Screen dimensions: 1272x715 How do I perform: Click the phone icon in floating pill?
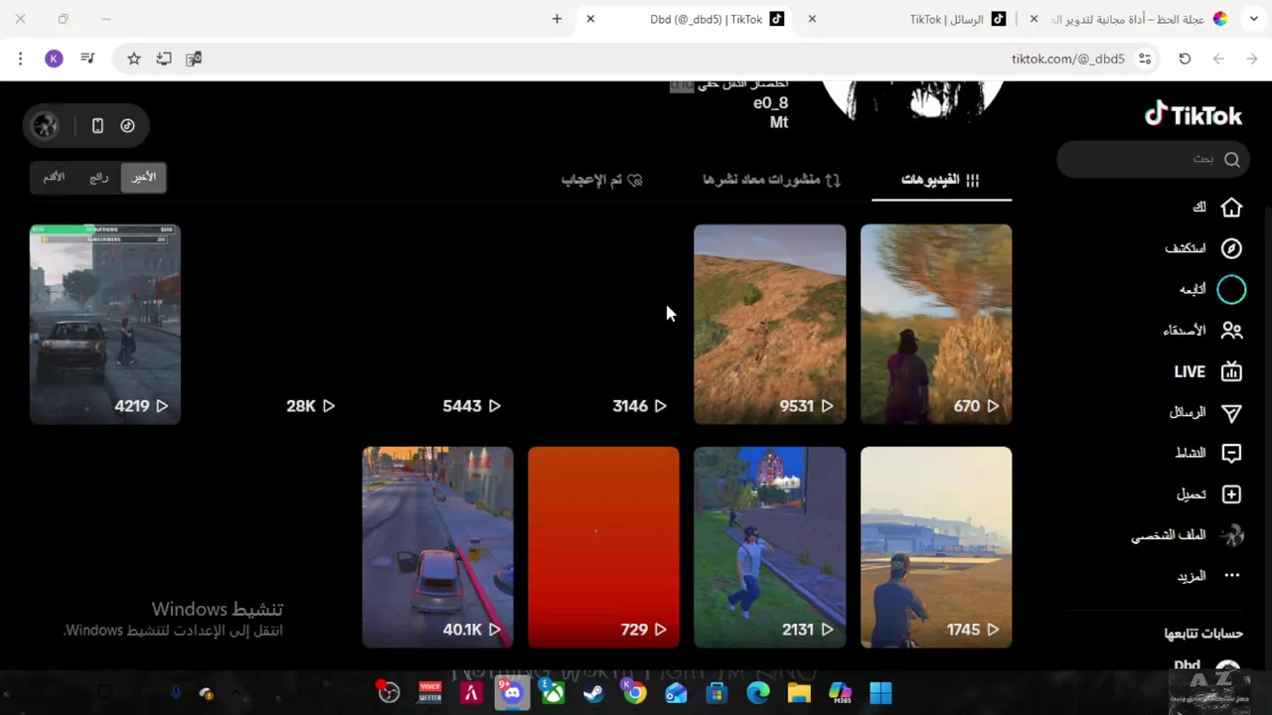[x=97, y=125]
